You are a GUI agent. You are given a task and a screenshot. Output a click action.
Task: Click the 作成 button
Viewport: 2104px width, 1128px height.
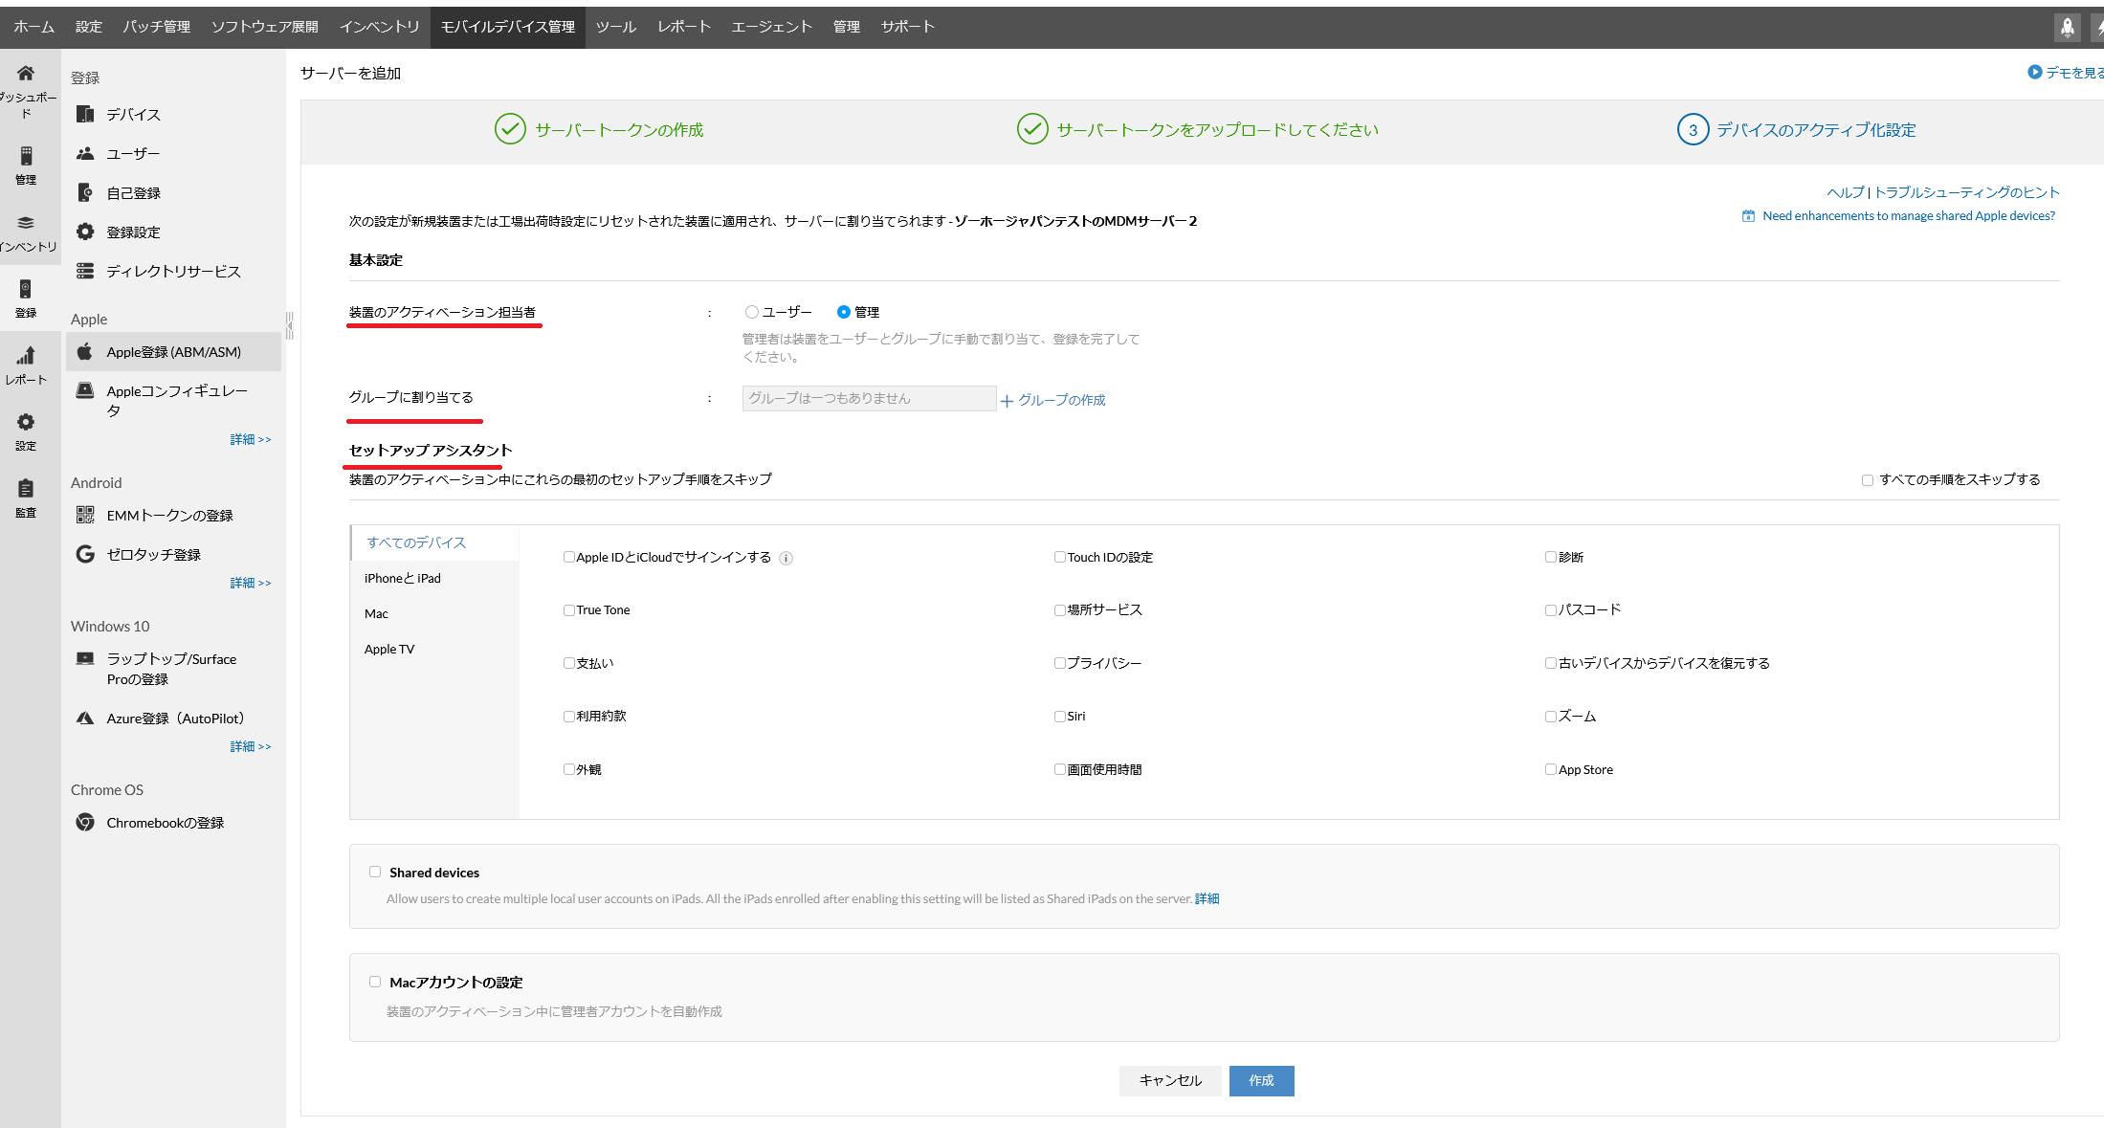tap(1261, 1080)
